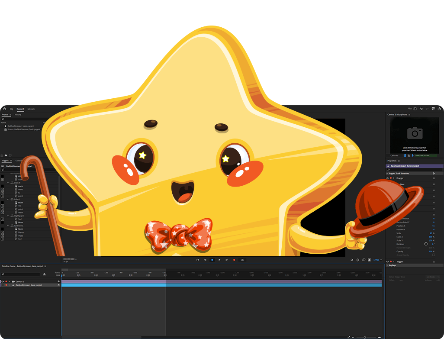This screenshot has width=444, height=339.
Task: Open the share/export icon at top right
Action: click(439, 109)
